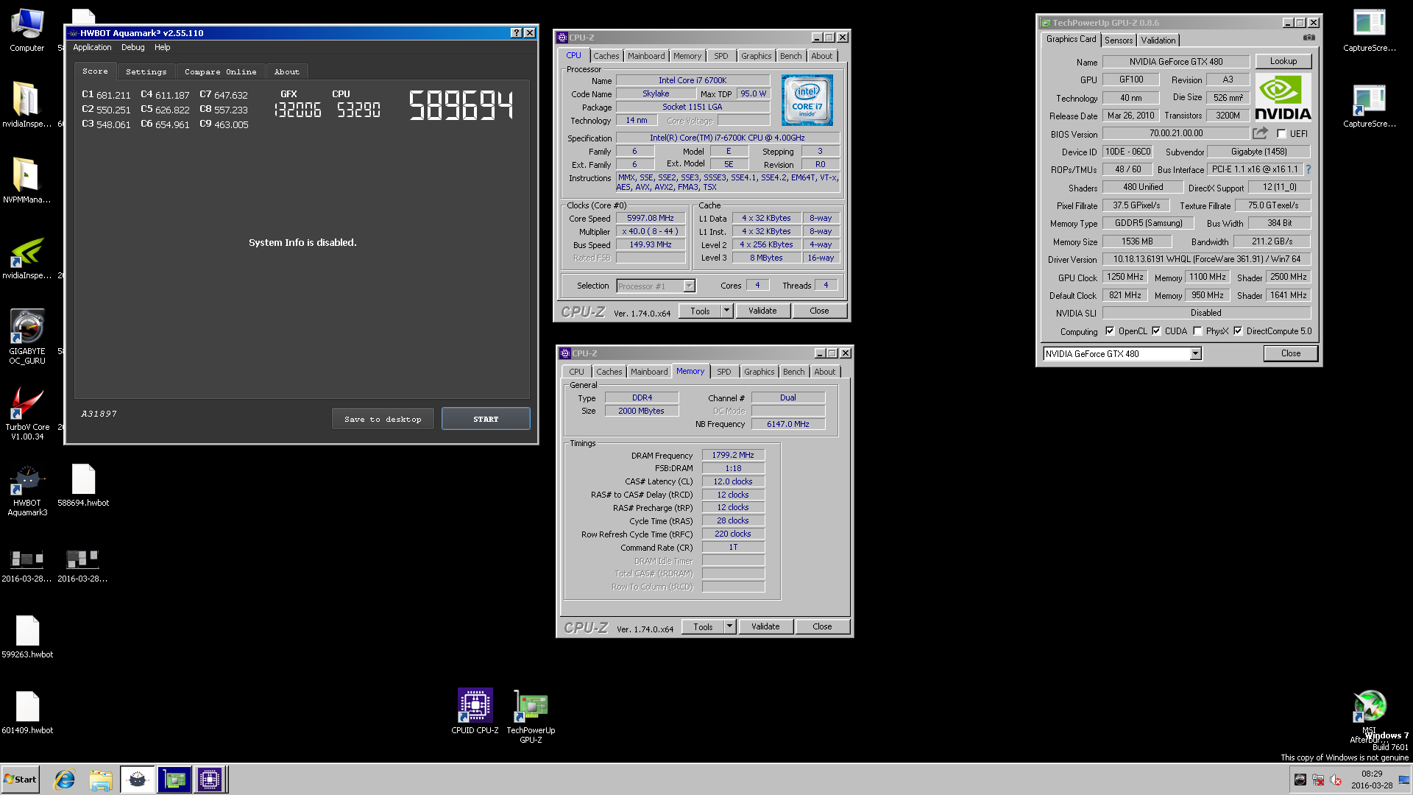Open the top CaptureScreen desktop shortcut
The height and width of the screenshot is (795, 1413).
[x=1369, y=30]
